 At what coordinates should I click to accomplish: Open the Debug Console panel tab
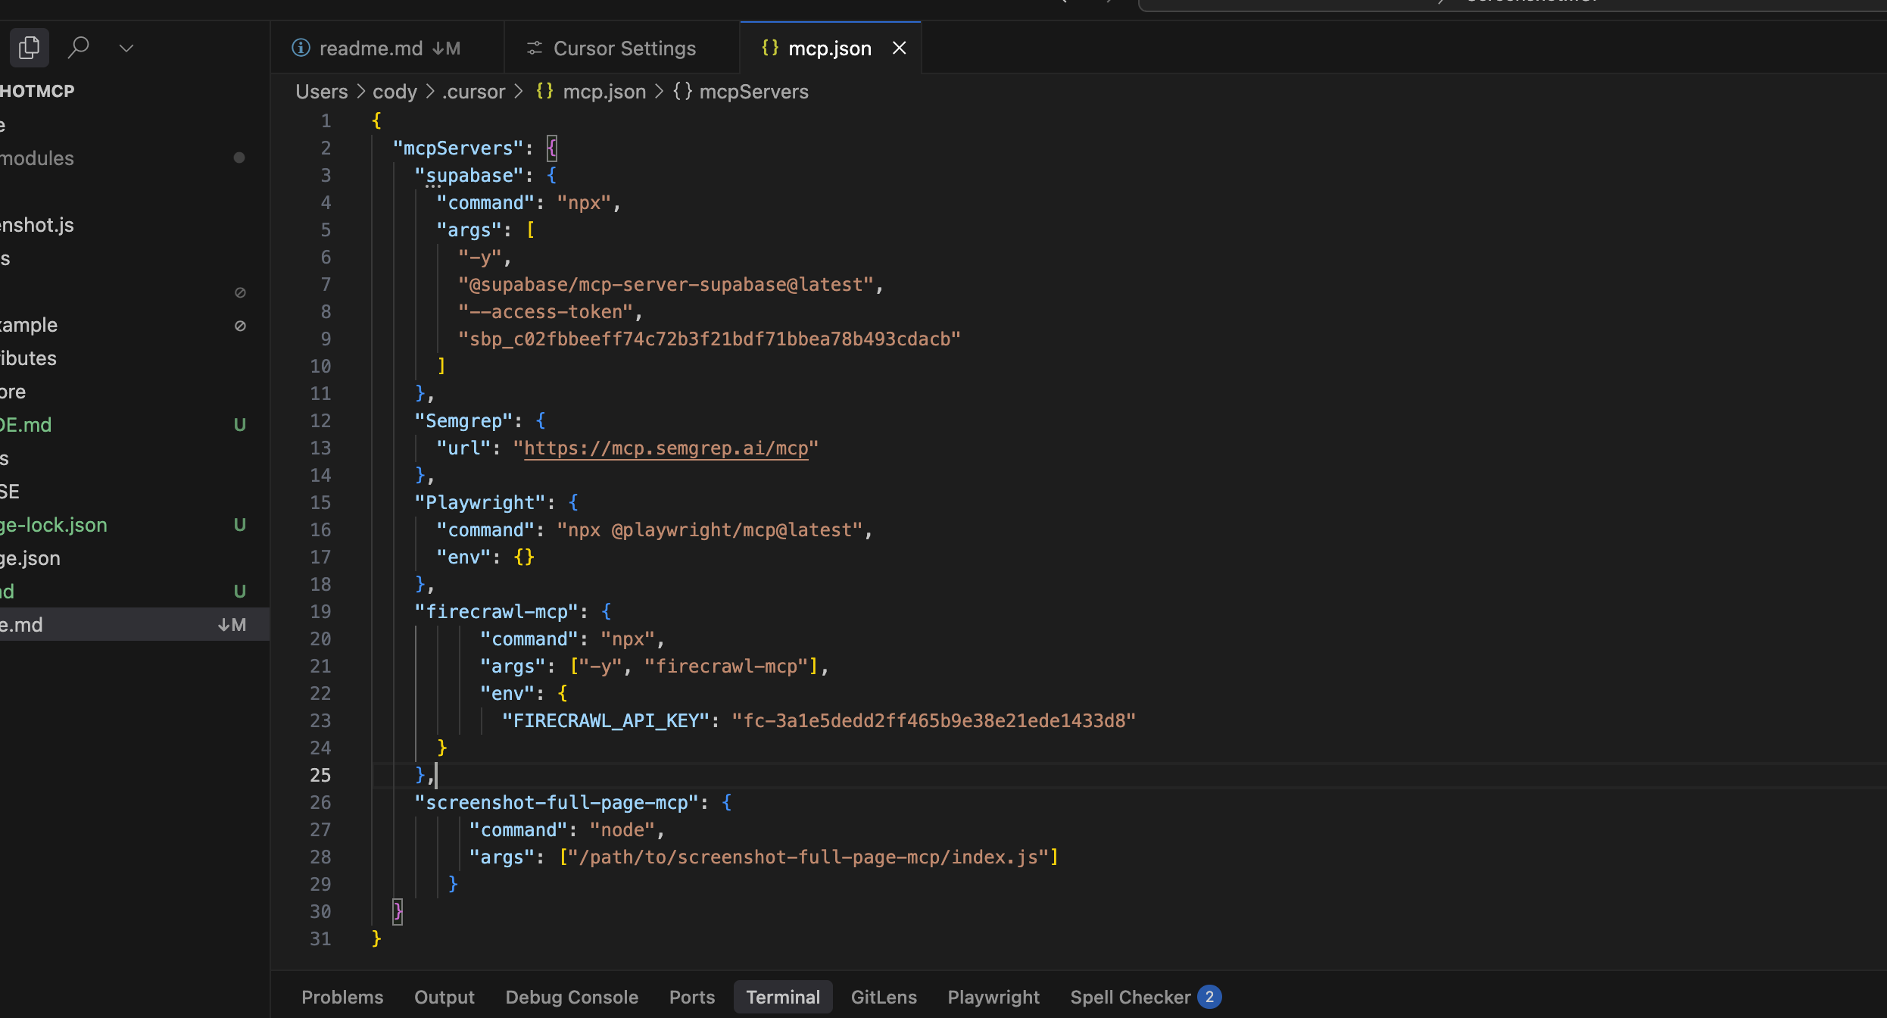click(572, 997)
